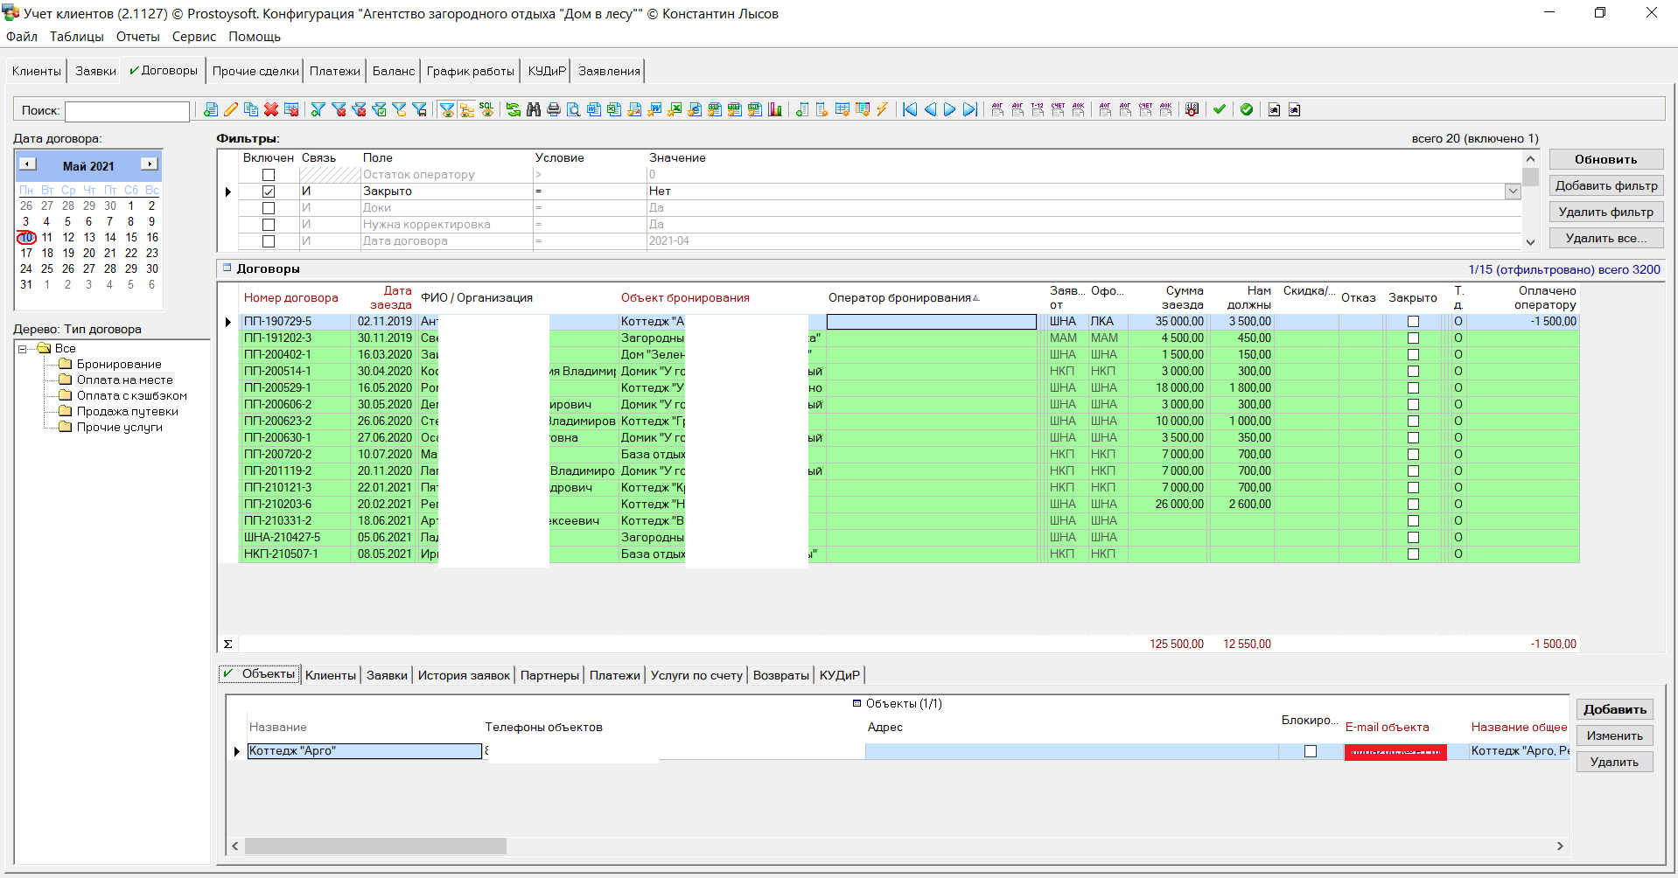
Task: Open the SQL view icon
Action: [486, 109]
